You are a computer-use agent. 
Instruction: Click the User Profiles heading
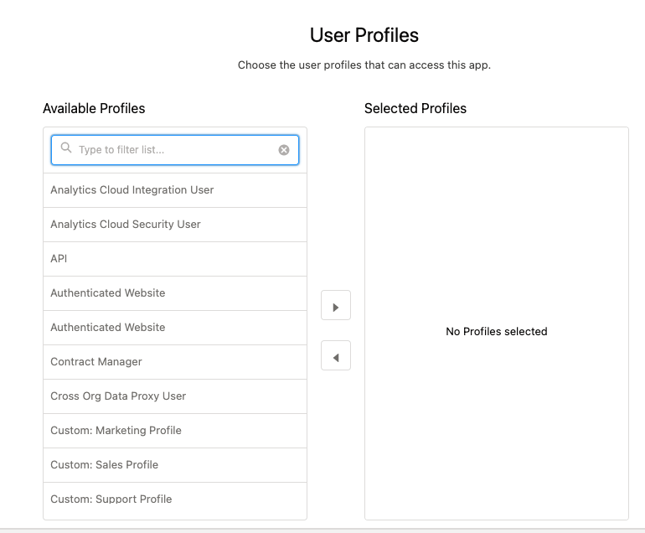click(x=364, y=35)
